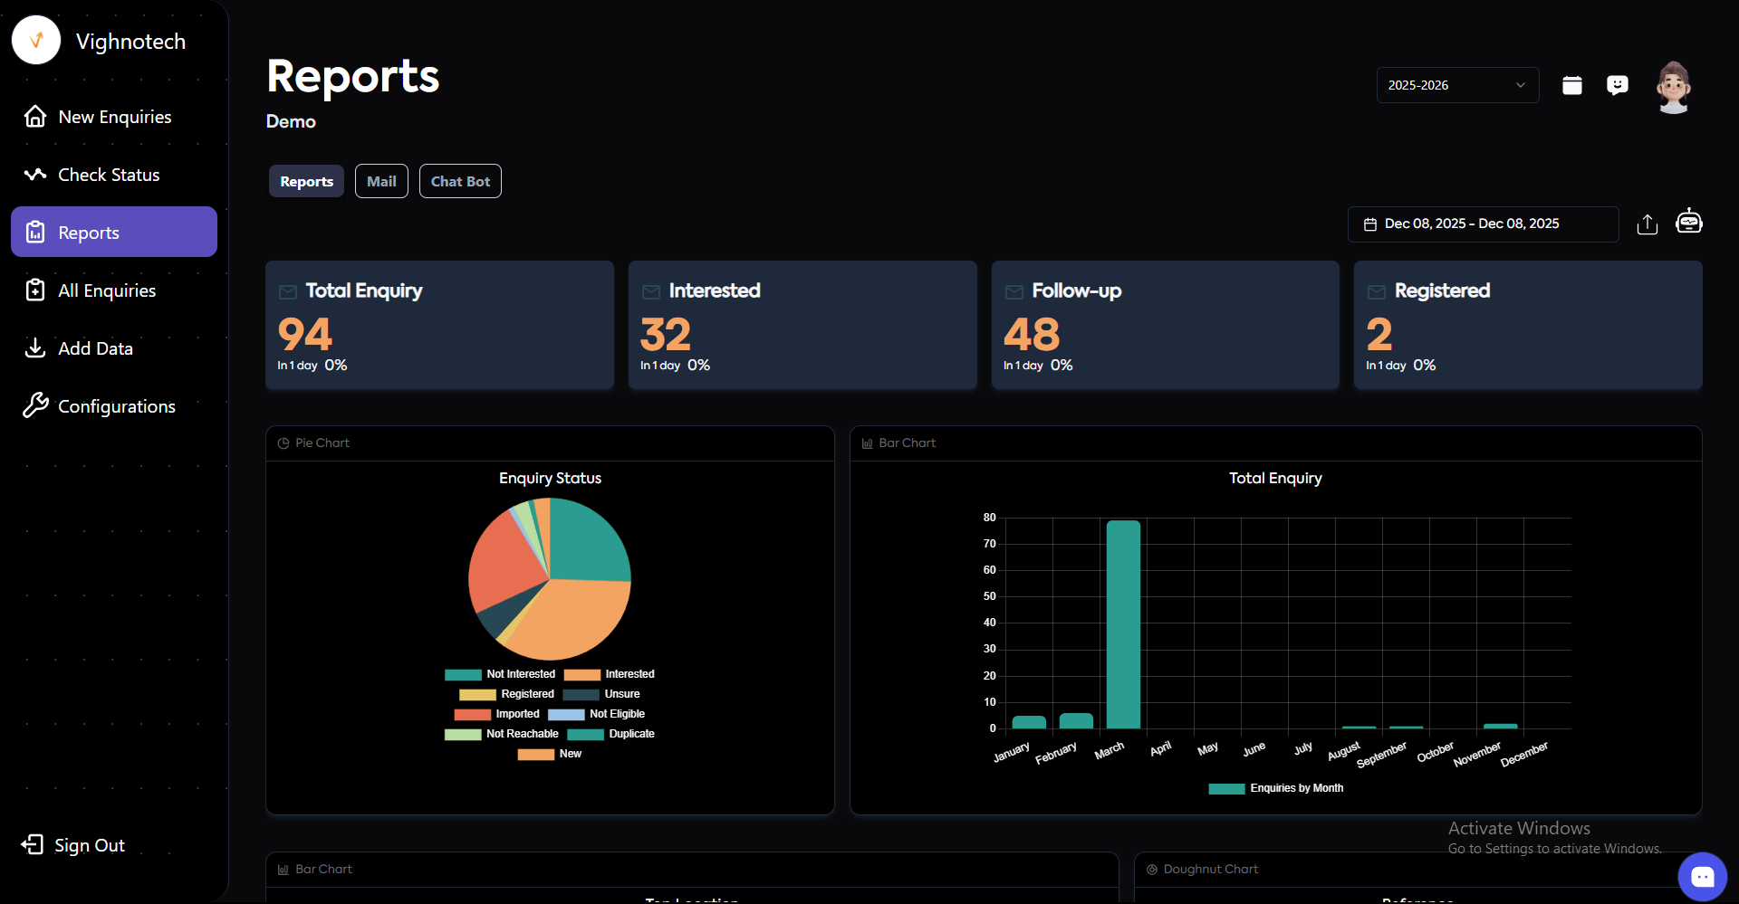Go to New Enquiries page
The width and height of the screenshot is (1739, 904).
pyautogui.click(x=114, y=117)
